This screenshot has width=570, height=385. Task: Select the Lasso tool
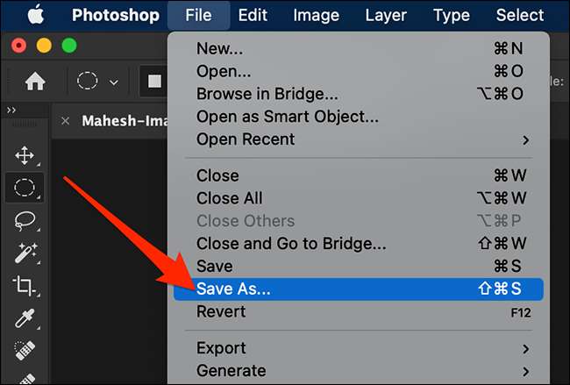click(x=25, y=221)
